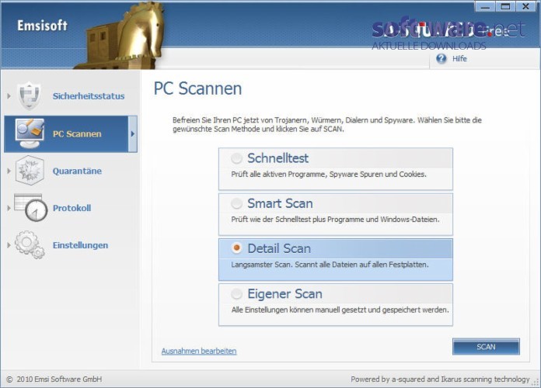The image size is (541, 388).
Task: Click the Sicherheitsstatus shield icon
Action: 30,95
